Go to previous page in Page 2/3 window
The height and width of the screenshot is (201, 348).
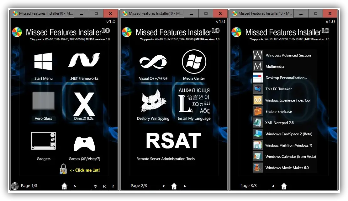coord(164,186)
